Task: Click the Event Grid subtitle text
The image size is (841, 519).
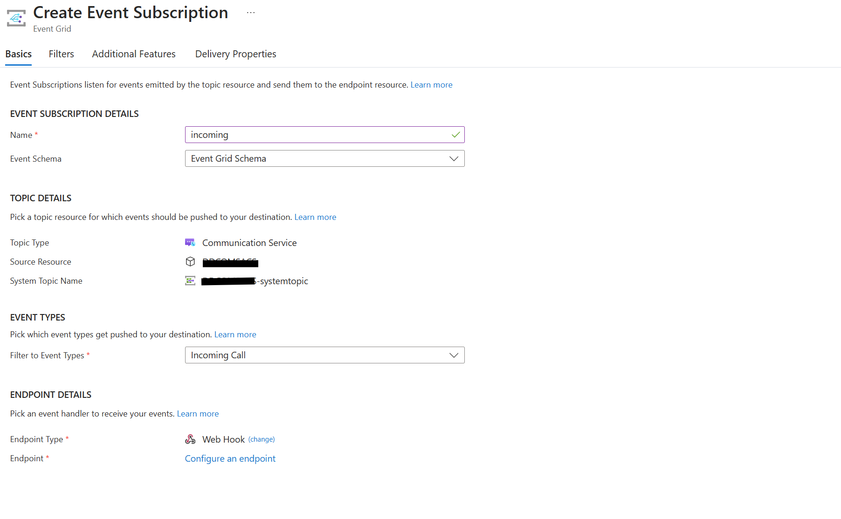Action: coord(52,29)
